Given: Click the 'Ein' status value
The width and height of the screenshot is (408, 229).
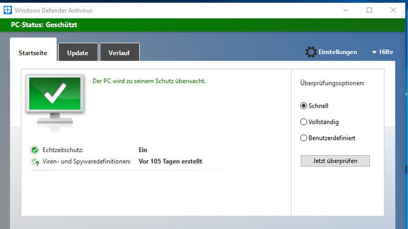Looking at the screenshot, I should pyautogui.click(x=143, y=150).
